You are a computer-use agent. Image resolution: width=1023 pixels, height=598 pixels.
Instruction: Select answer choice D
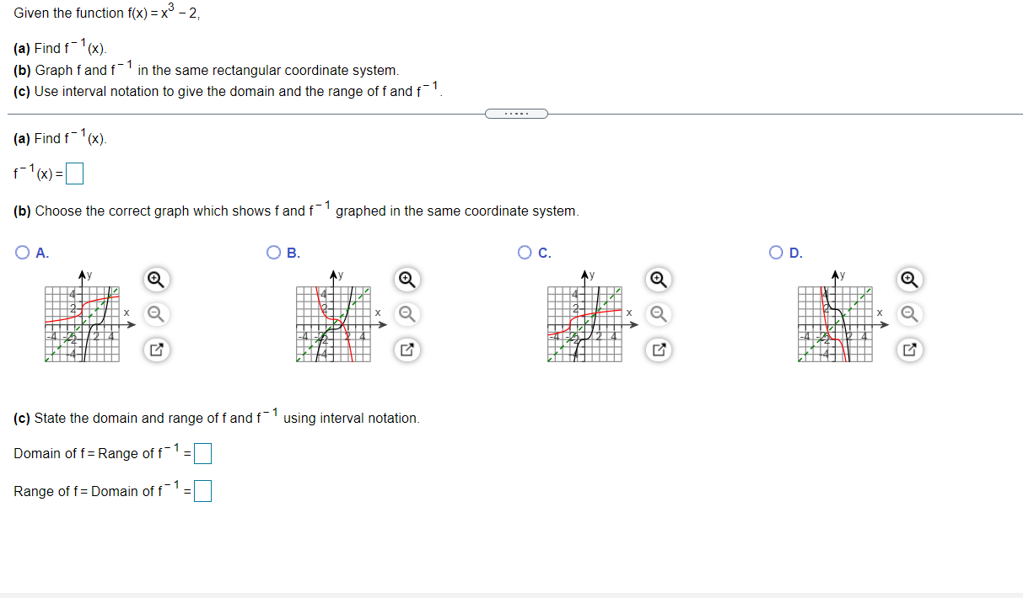[775, 252]
